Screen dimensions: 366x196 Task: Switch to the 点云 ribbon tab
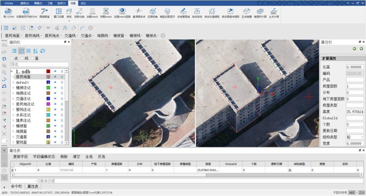(82, 3)
